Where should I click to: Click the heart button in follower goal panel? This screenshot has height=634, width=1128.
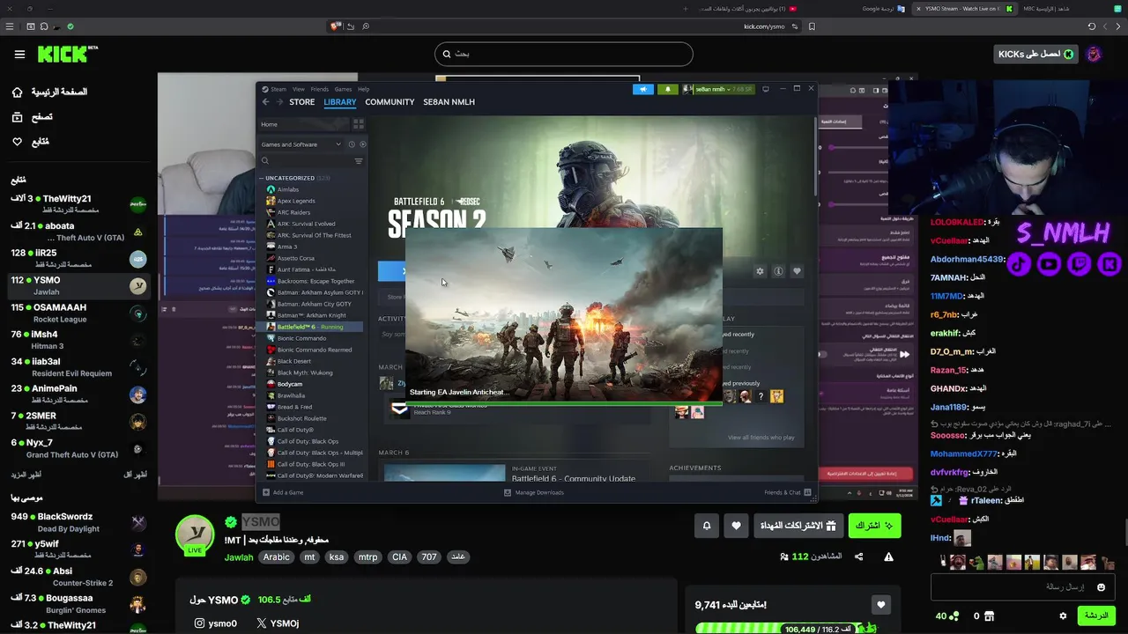tap(880, 605)
